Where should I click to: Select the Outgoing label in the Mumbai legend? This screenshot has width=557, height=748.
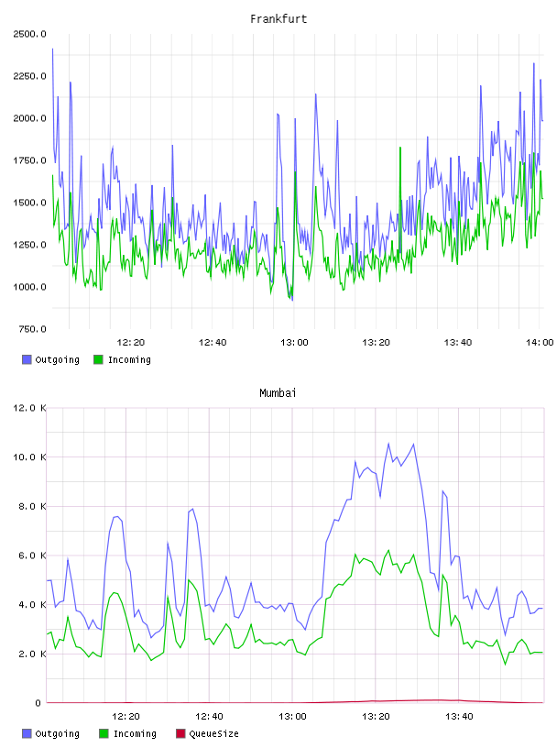coord(57,733)
